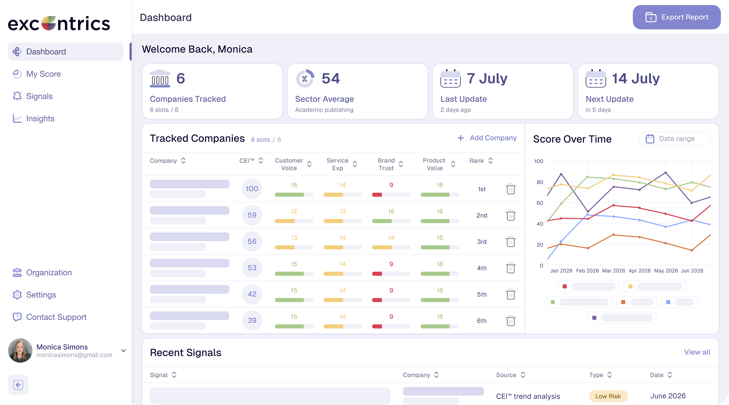
Task: Toggle the yellow series in chart legend
Action: (655, 286)
